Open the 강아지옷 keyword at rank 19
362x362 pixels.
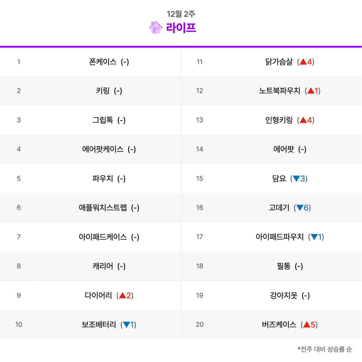point(284,295)
